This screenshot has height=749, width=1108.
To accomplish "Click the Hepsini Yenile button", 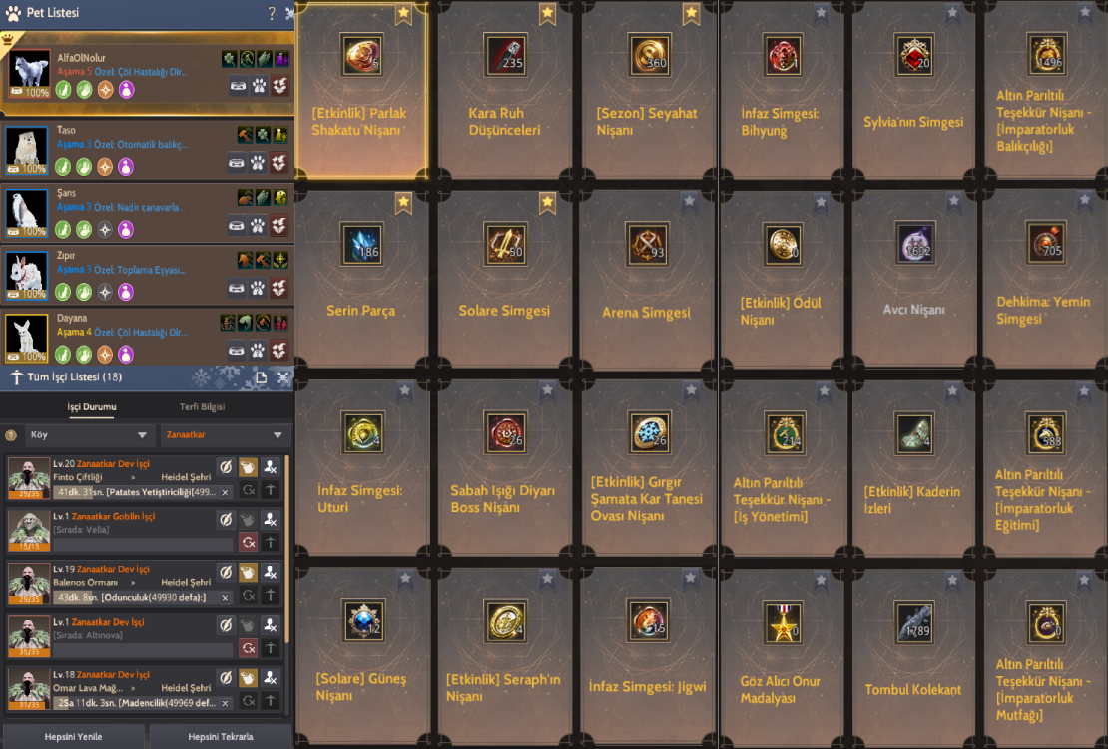I will 74,736.
